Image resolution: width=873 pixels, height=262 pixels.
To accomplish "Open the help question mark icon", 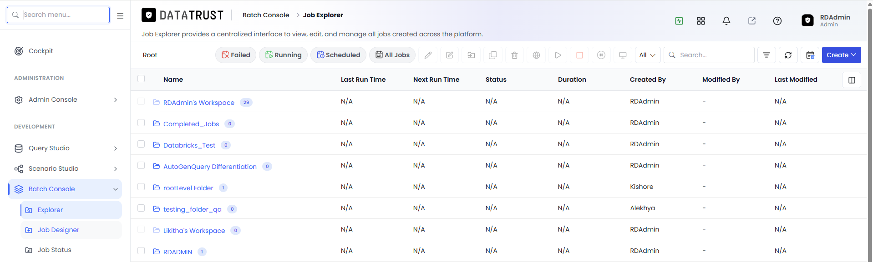I will [777, 21].
